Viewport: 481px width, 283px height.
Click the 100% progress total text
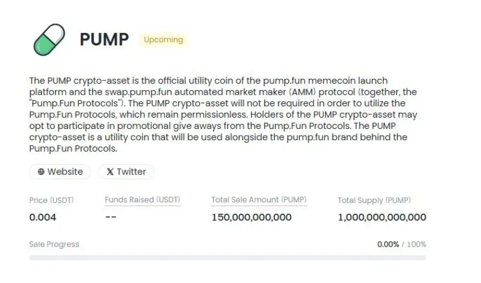click(x=416, y=244)
